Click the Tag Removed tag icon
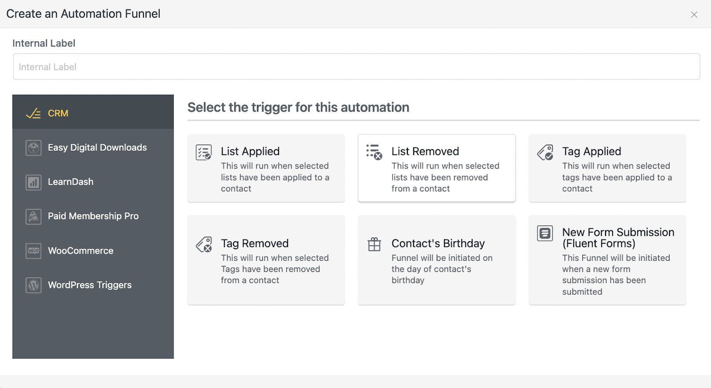Image resolution: width=711 pixels, height=388 pixels. [204, 244]
